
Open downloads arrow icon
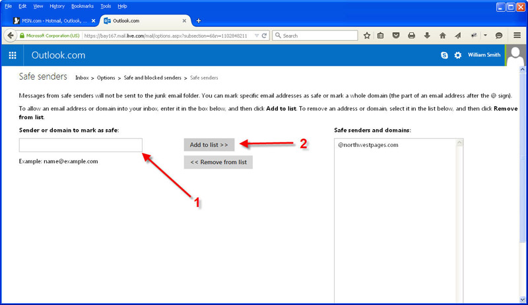coord(427,36)
